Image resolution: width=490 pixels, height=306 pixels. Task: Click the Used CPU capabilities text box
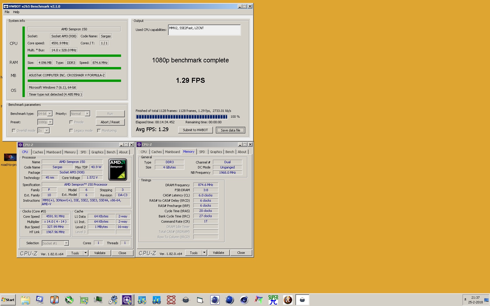tap(204, 30)
